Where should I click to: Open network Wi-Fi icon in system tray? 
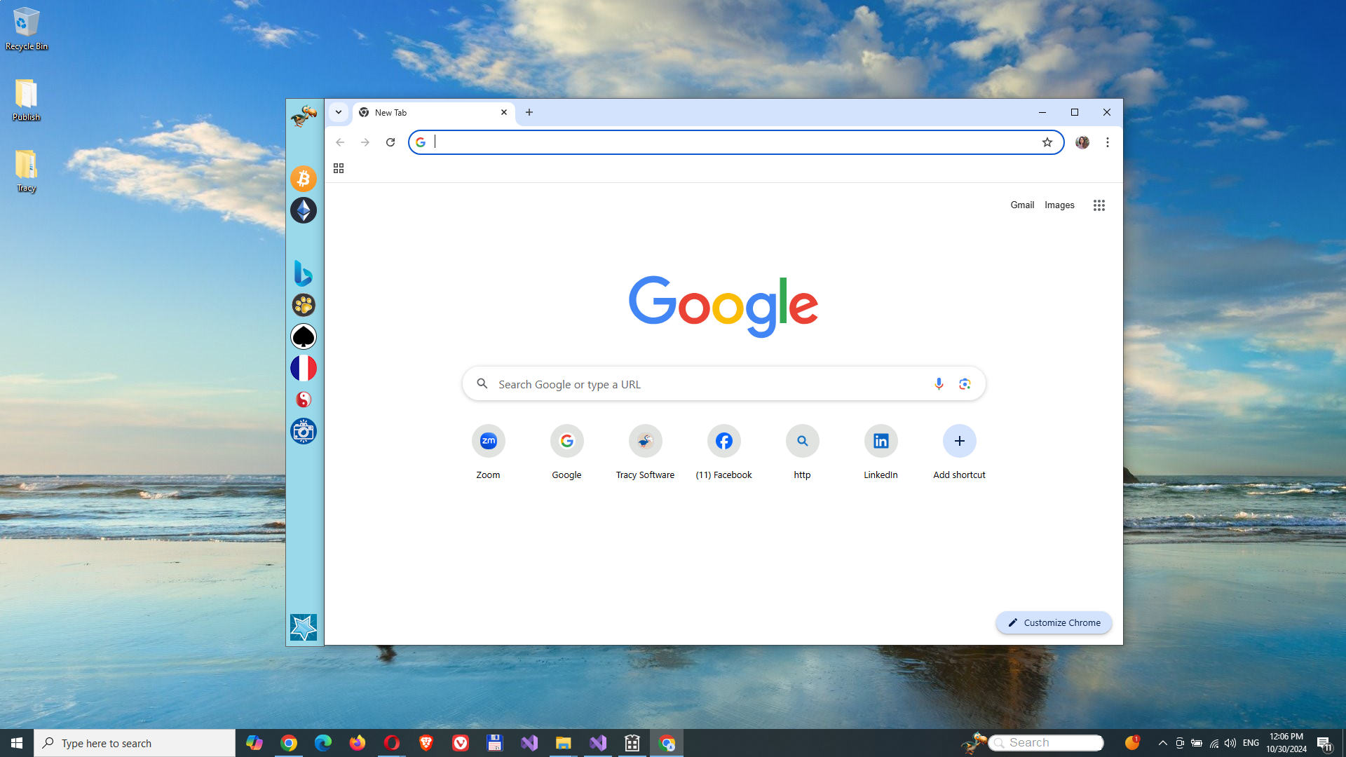1214,743
